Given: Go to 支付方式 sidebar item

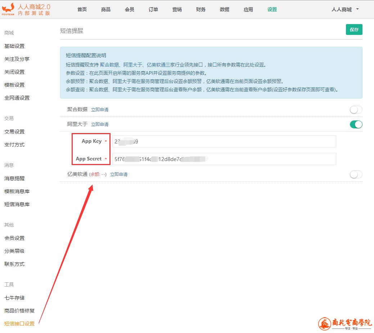Looking at the screenshot, I should (14, 145).
